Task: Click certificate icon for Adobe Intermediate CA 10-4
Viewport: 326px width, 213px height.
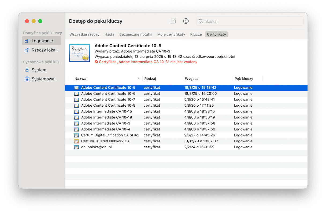Action: pyautogui.click(x=76, y=129)
